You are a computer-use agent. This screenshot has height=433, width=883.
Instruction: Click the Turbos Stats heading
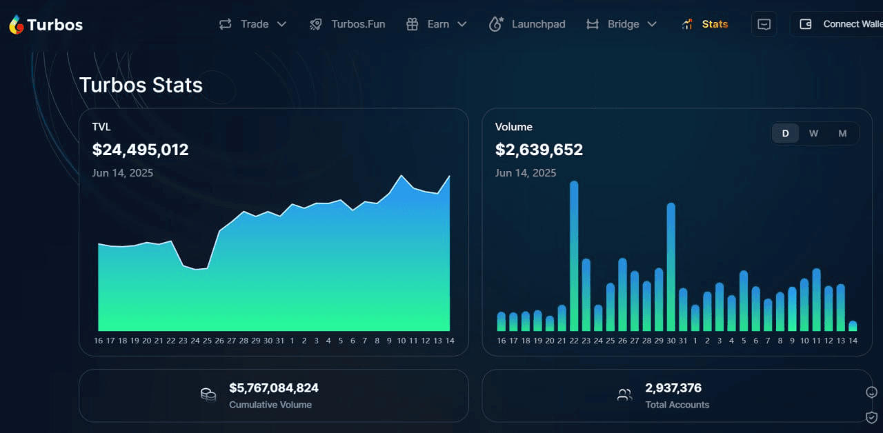[141, 85]
